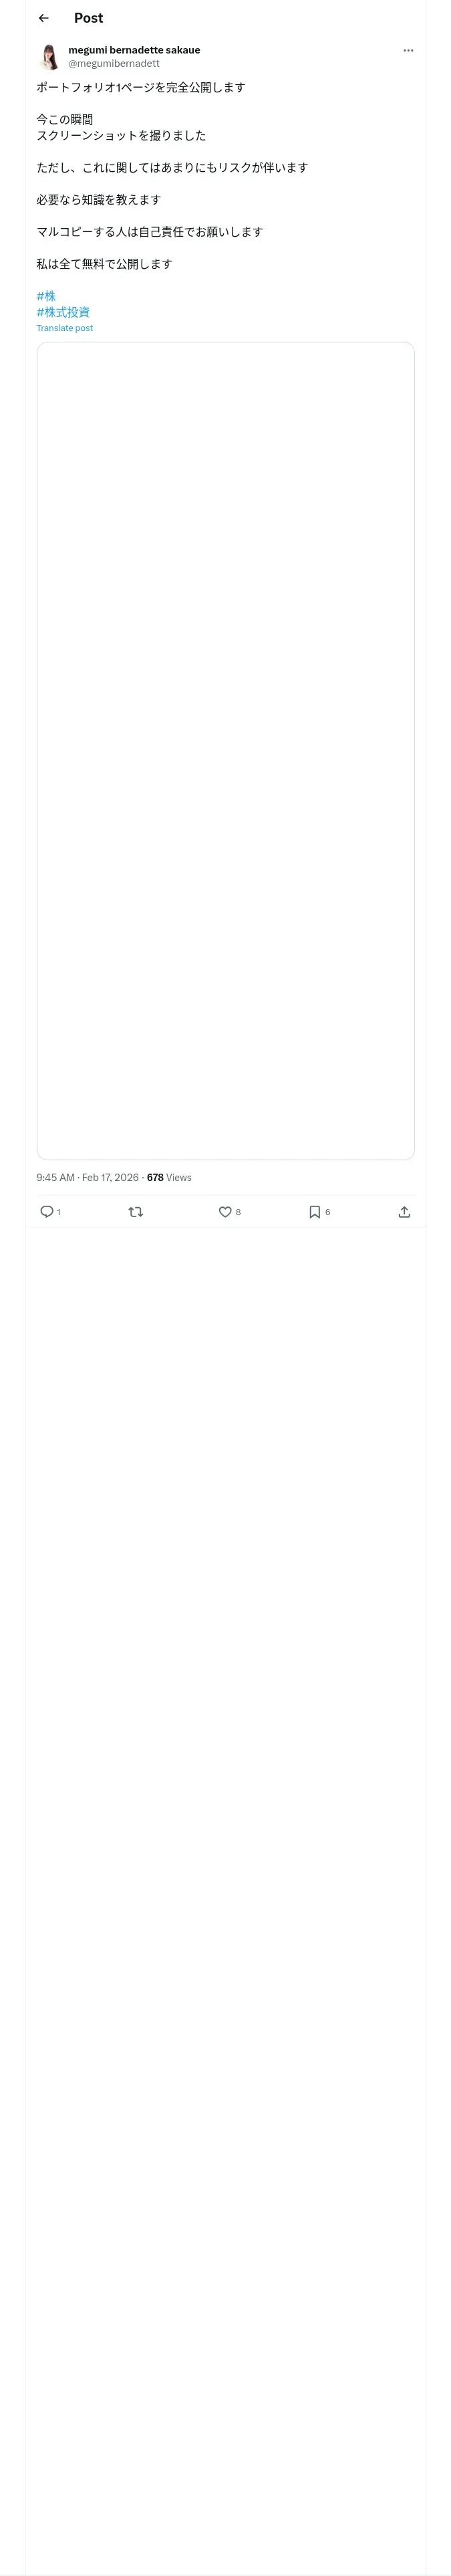This screenshot has height=2576, width=451.
Task: Click the 9:45 AM Feb 17, 2026 timestamp
Action: (x=87, y=1177)
